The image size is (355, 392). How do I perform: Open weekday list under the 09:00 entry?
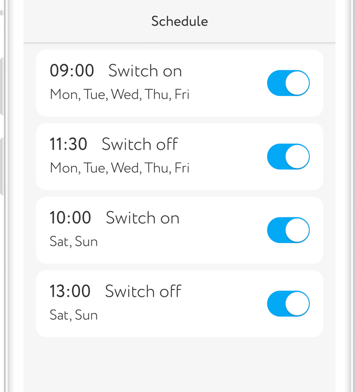pyautogui.click(x=120, y=95)
